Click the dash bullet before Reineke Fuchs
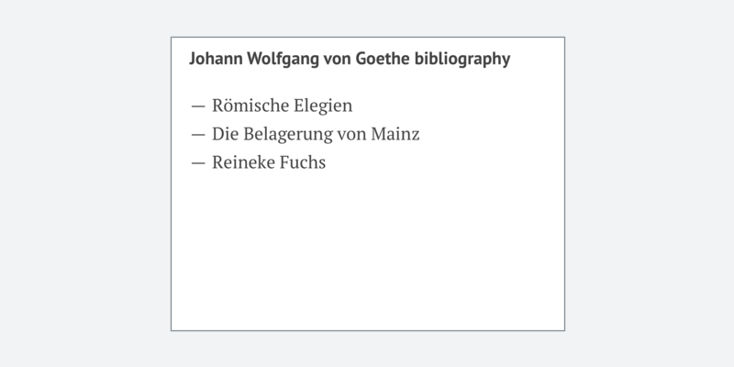The height and width of the screenshot is (367, 734). (198, 163)
